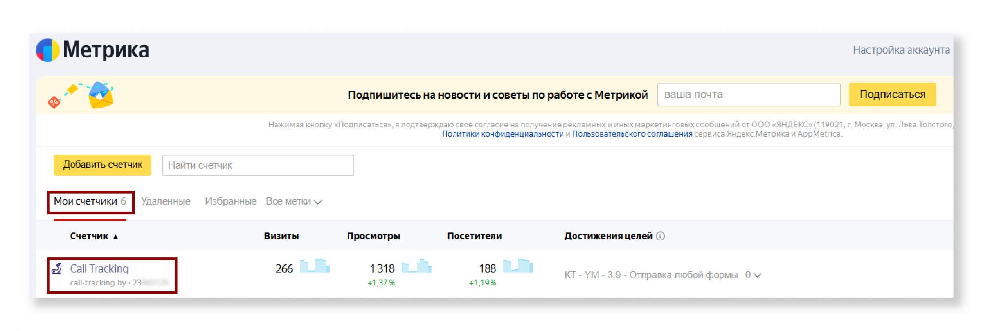983x331 pixels.
Task: Focus the Найти счетчик search field
Action: point(258,165)
